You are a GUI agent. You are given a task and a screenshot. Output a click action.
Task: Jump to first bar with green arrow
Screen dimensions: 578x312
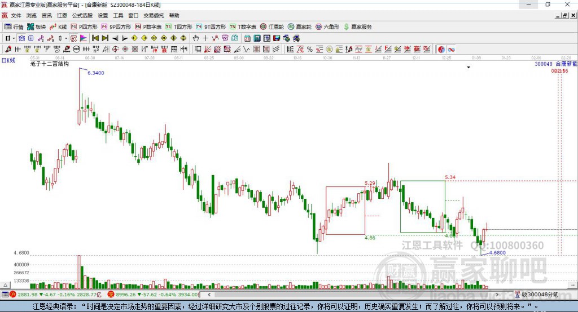coord(95,38)
